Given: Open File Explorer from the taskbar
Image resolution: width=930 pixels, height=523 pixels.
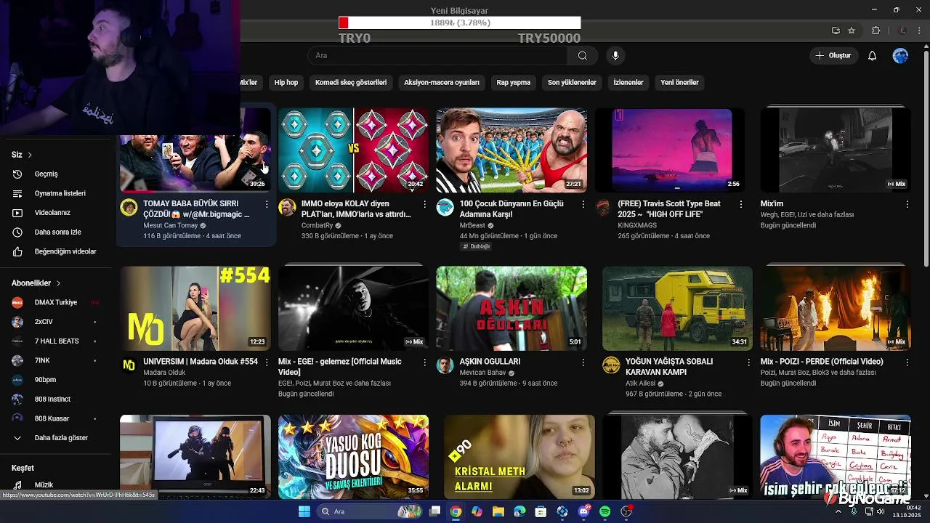Looking at the screenshot, I should click(x=498, y=511).
